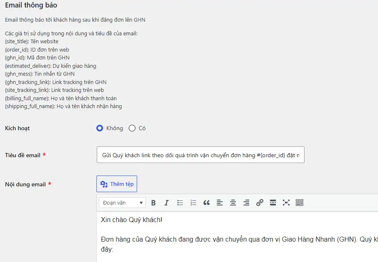The height and width of the screenshot is (262, 378).
Task: Click the 'Tiêu đề email' field label
Action: click(23, 155)
